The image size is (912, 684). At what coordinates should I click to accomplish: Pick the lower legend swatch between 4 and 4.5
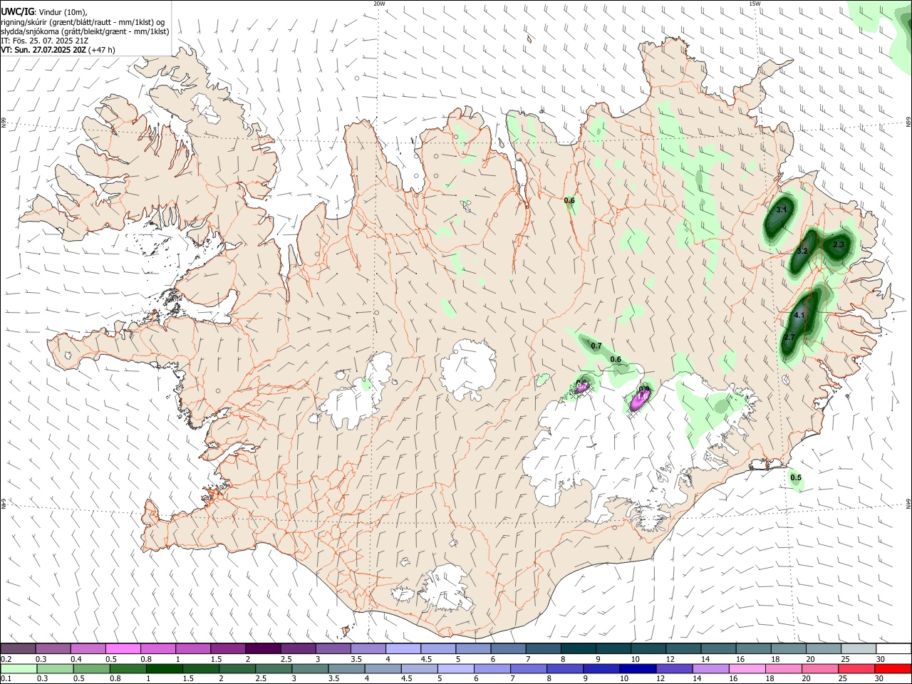click(383, 668)
